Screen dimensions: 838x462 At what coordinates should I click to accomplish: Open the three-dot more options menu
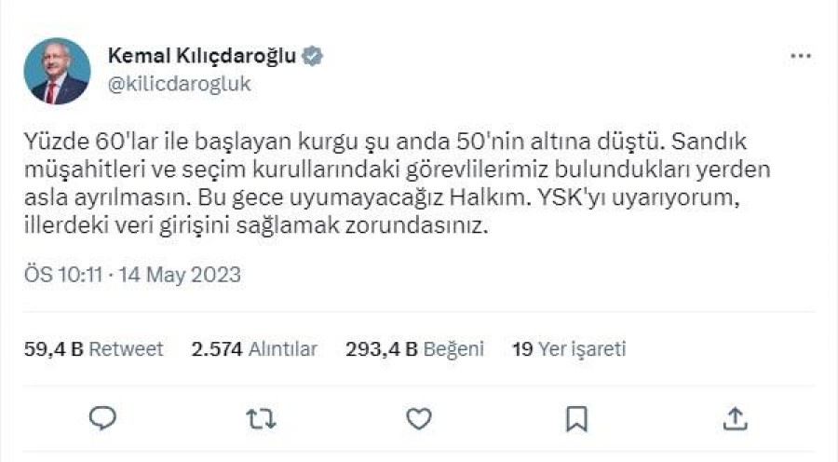(x=800, y=56)
